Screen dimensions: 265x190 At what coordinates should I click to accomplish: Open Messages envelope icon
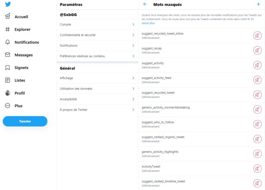tap(7, 55)
